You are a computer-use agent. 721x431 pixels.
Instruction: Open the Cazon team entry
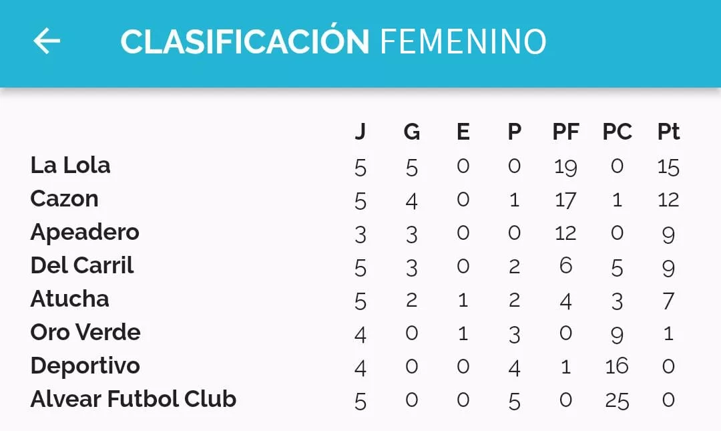[64, 198]
